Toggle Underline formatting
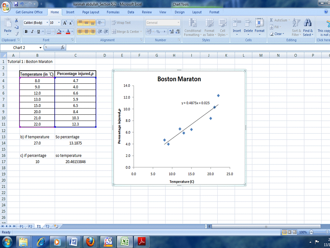Image resolution: width=330 pixels, height=248 pixels. pyautogui.click(x=38, y=32)
